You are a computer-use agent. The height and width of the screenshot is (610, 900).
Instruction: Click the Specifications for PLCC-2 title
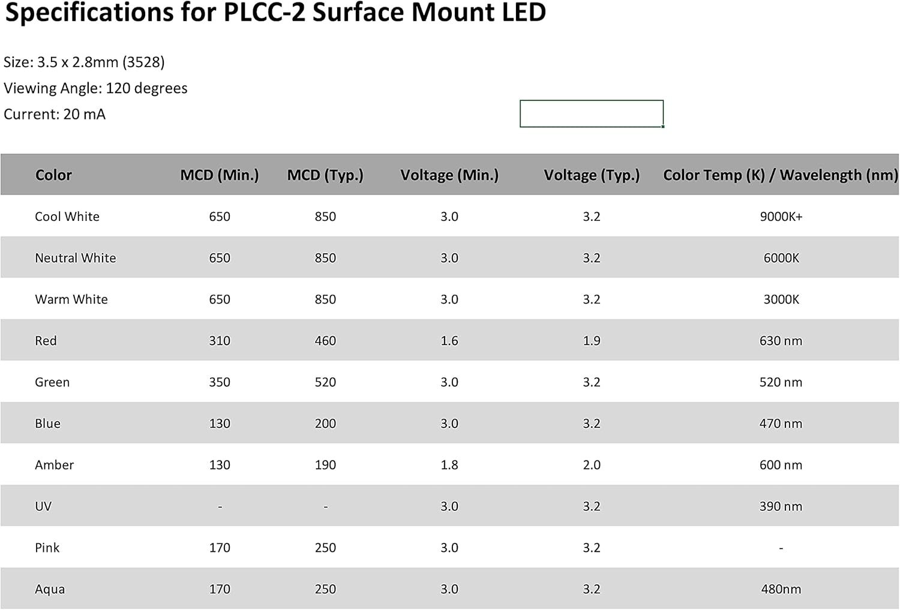pos(275,13)
